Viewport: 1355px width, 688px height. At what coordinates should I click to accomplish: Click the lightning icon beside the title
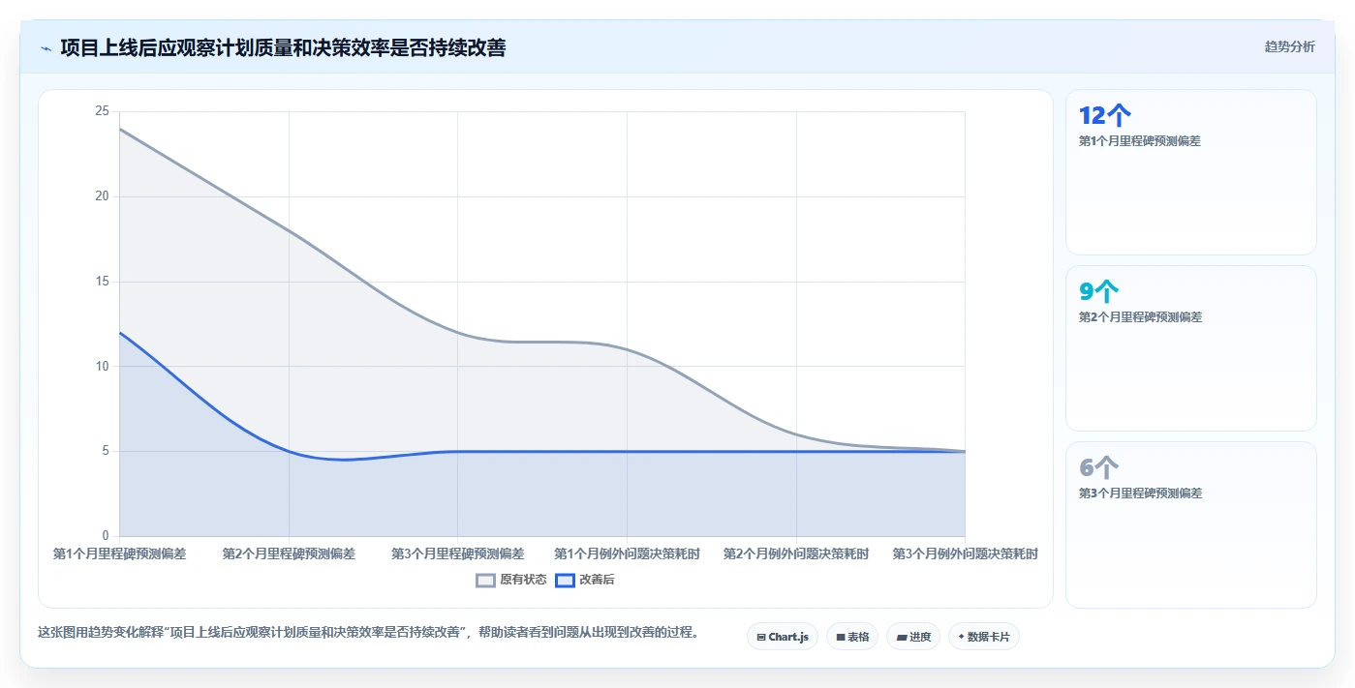tap(46, 47)
